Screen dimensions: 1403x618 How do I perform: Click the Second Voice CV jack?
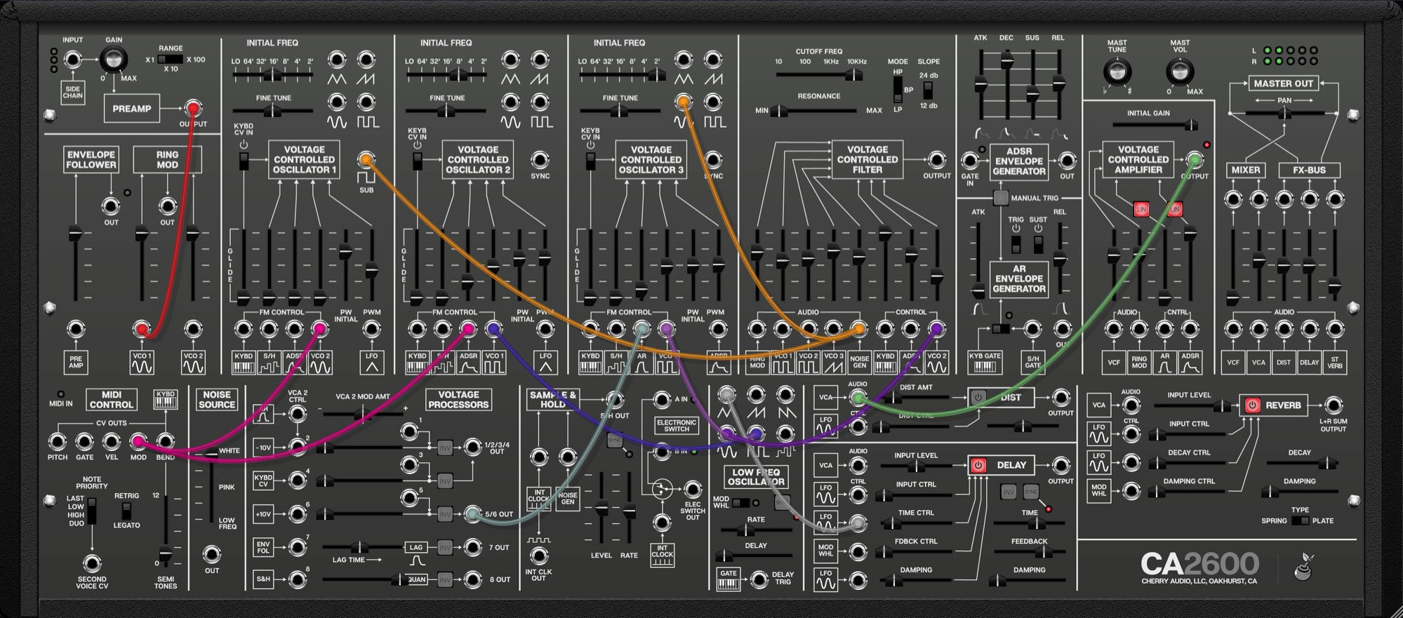point(91,563)
